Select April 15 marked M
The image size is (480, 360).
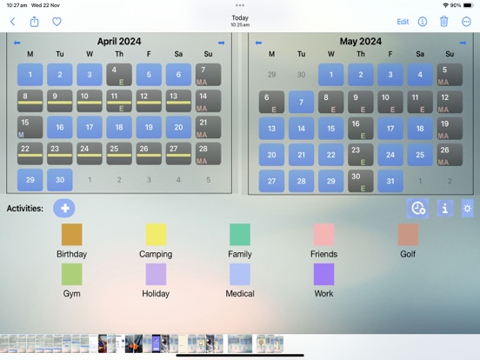(30, 127)
